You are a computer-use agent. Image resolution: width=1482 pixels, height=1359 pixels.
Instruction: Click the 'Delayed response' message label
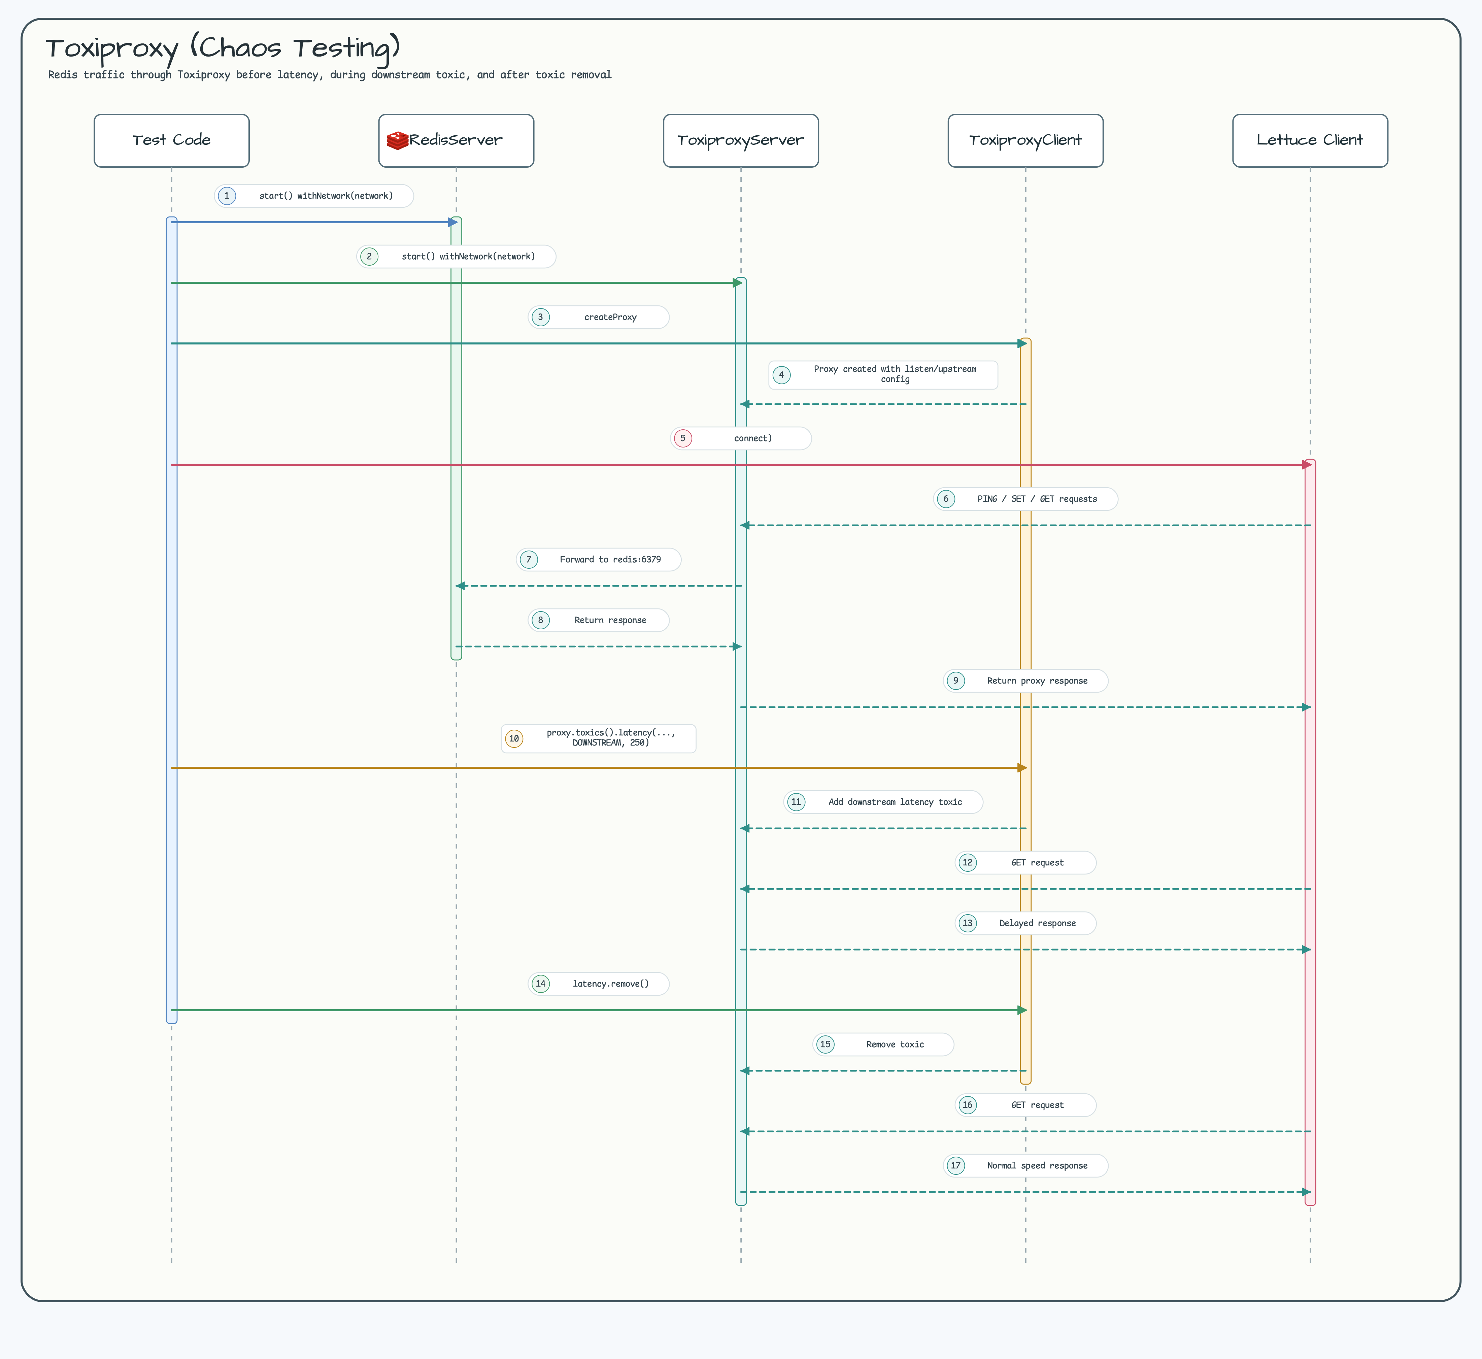point(1025,923)
